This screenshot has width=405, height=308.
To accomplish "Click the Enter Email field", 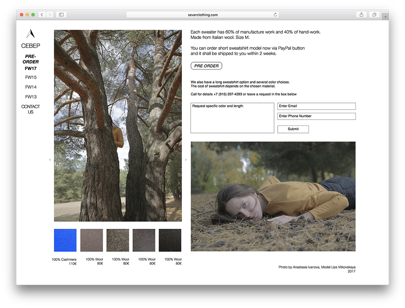I will point(316,106).
